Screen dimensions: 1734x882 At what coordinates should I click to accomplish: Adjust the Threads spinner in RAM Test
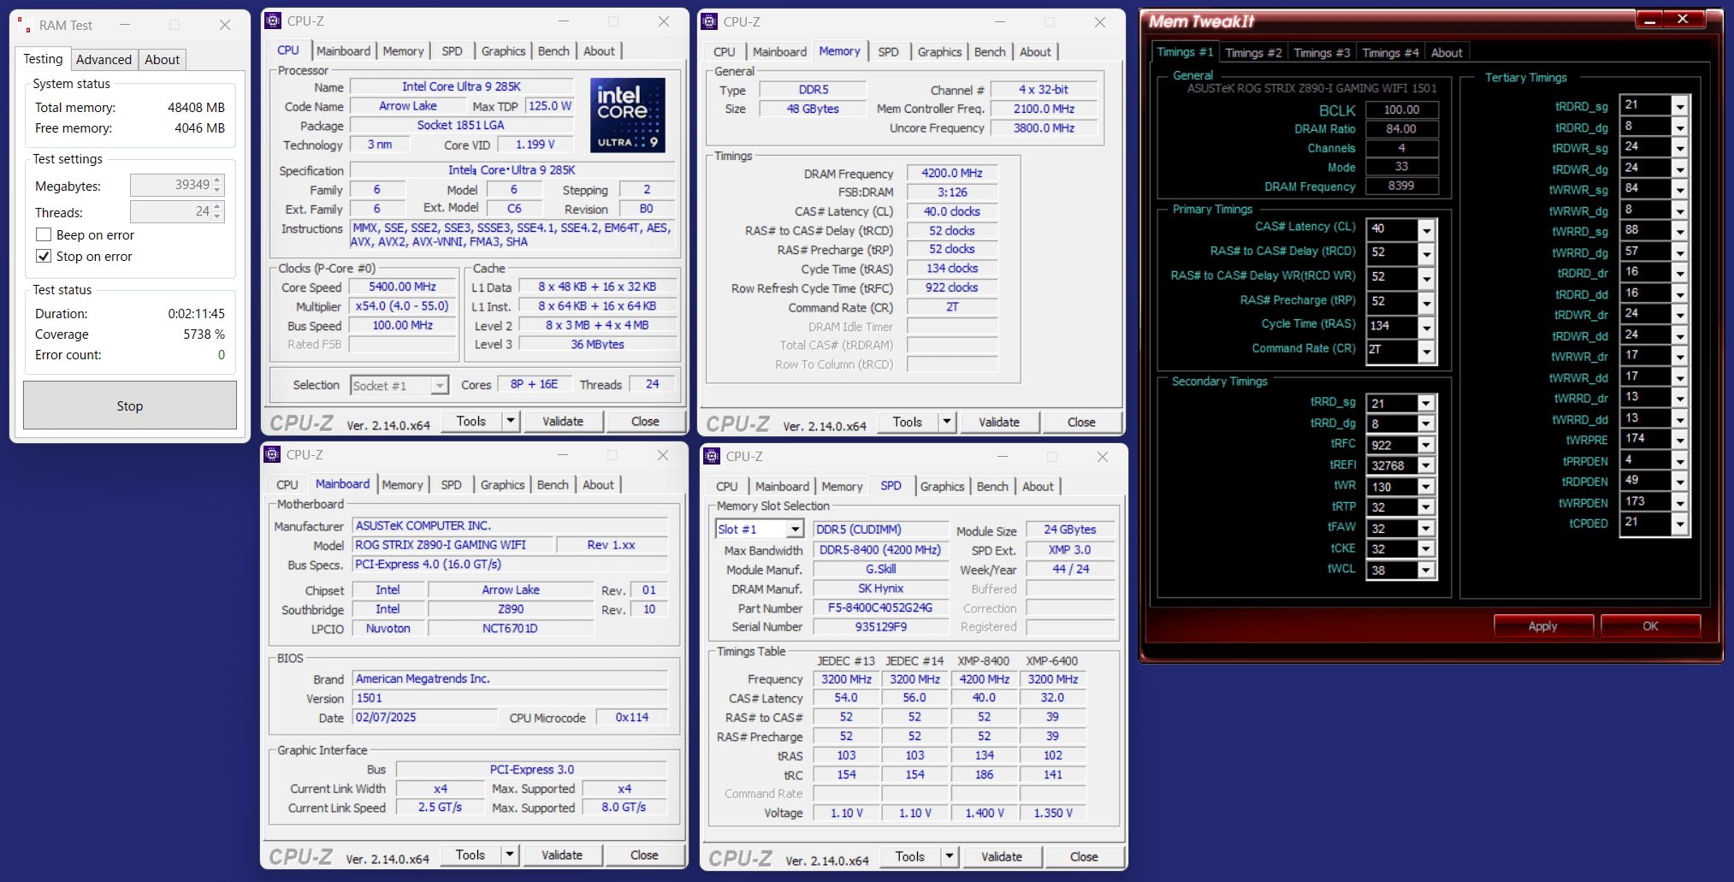pyautogui.click(x=218, y=211)
